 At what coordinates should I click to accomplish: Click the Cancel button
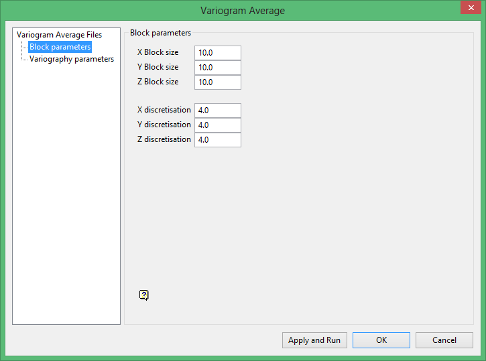pyautogui.click(x=444, y=340)
